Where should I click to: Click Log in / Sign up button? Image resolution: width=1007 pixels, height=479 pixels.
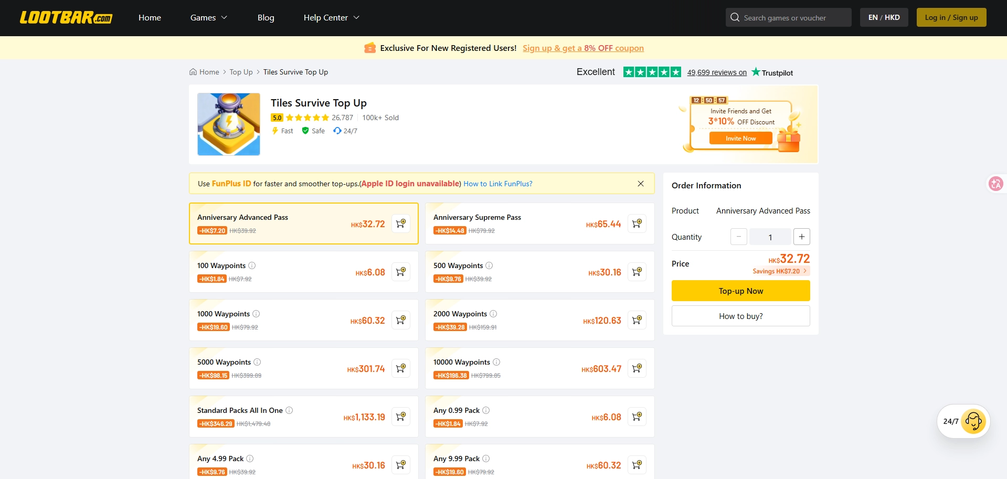[x=951, y=17]
